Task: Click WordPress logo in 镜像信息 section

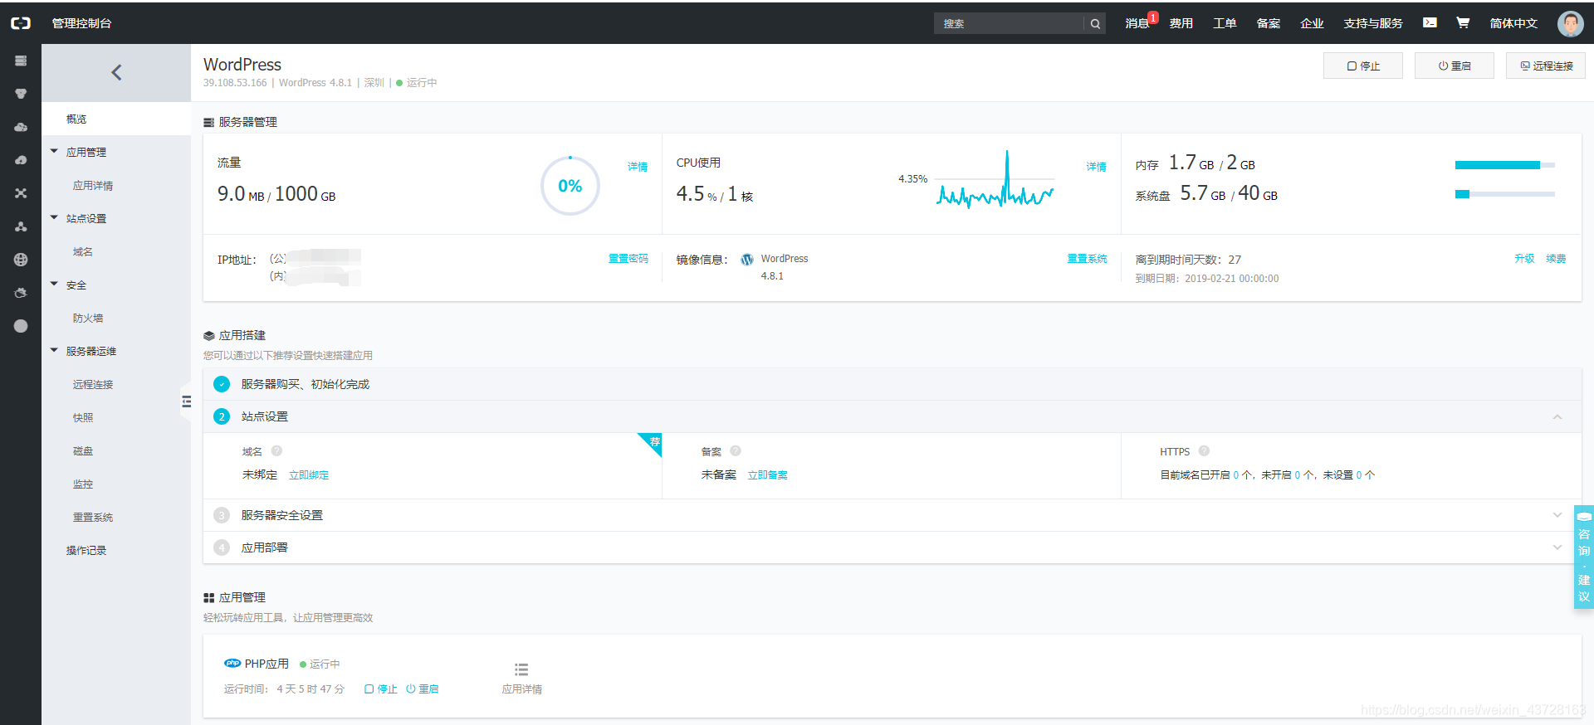Action: tap(747, 260)
